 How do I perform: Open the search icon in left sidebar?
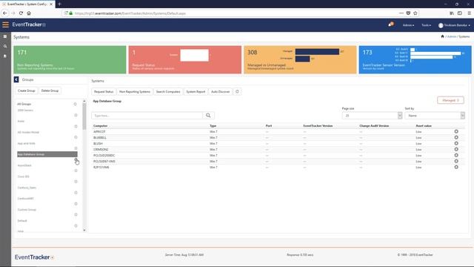[x=5, y=46]
